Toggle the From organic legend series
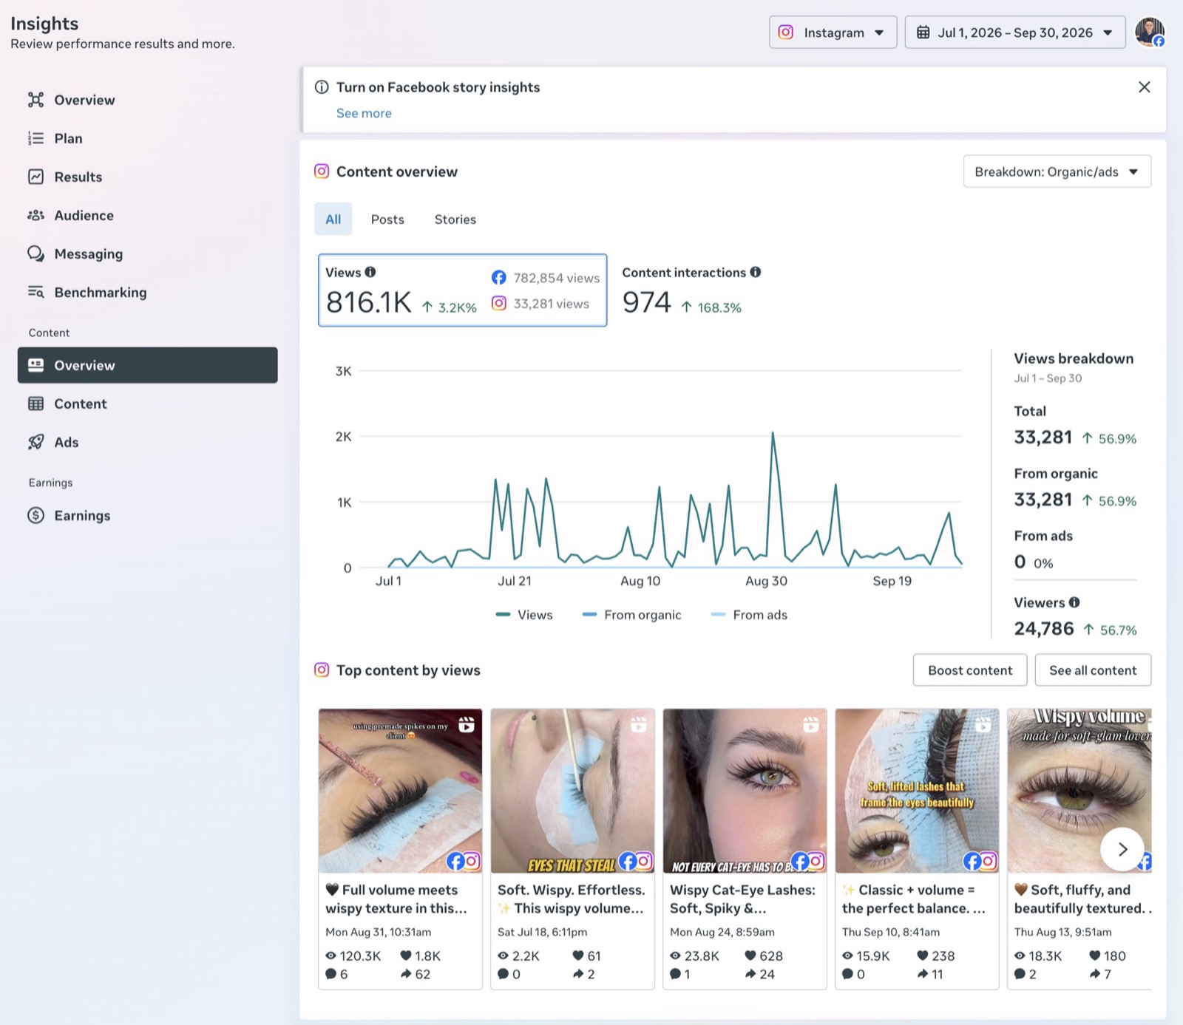 coord(631,615)
